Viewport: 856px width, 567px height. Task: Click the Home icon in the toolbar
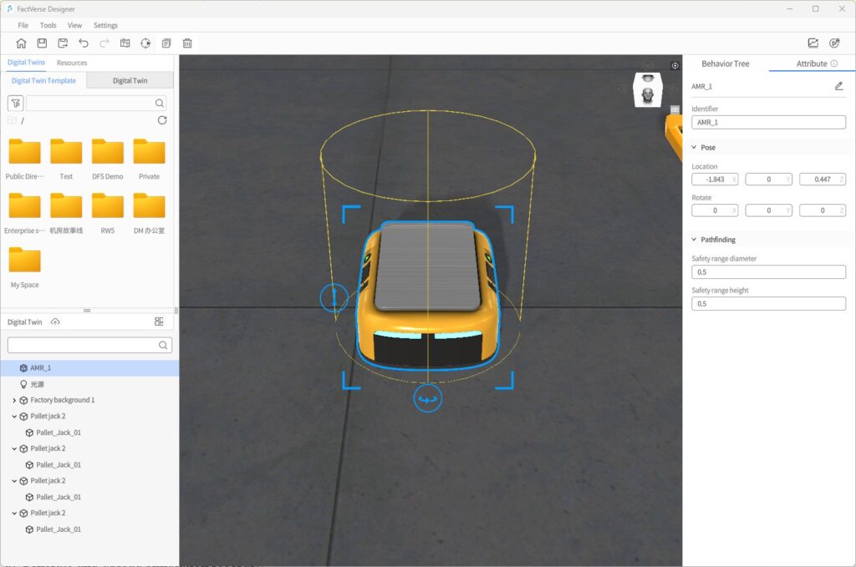click(x=21, y=43)
